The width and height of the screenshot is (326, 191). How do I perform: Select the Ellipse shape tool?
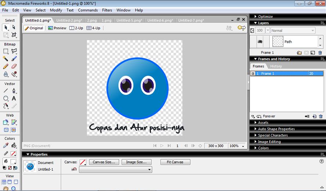6,98
